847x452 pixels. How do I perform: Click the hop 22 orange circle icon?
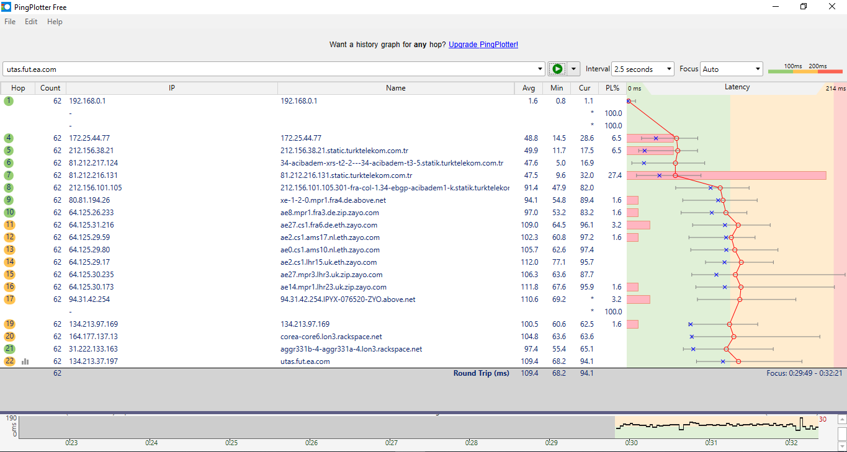[x=9, y=361]
